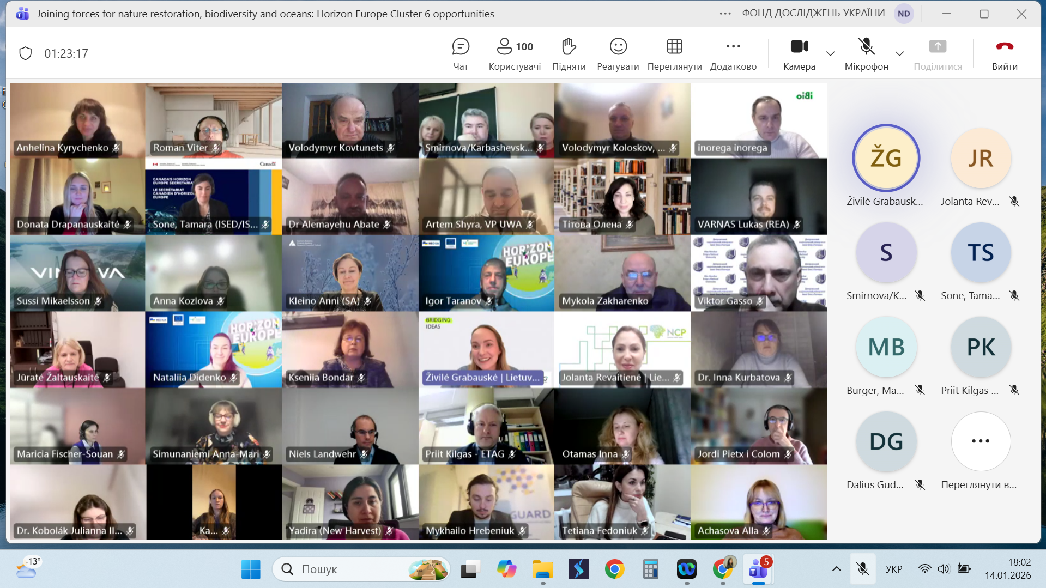
Task: Toggle the camera on or off
Action: [x=799, y=53]
